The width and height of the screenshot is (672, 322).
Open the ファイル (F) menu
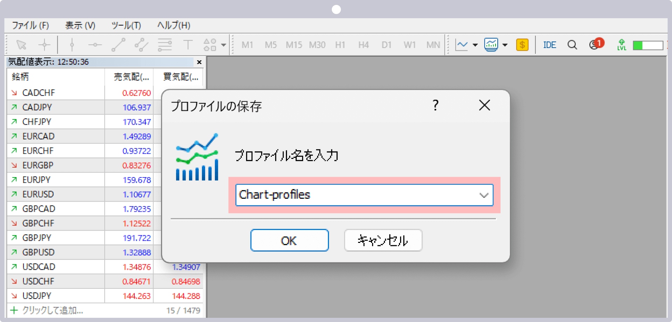pos(30,26)
